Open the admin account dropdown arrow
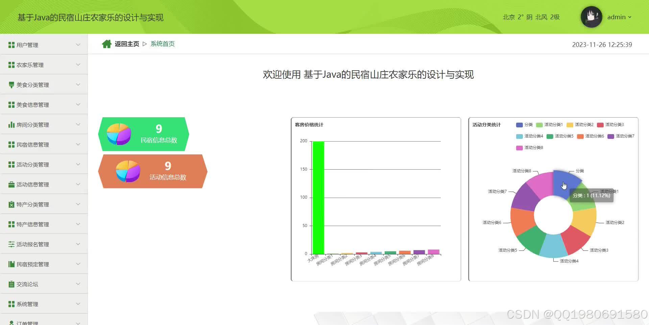This screenshot has width=649, height=325. (630, 17)
